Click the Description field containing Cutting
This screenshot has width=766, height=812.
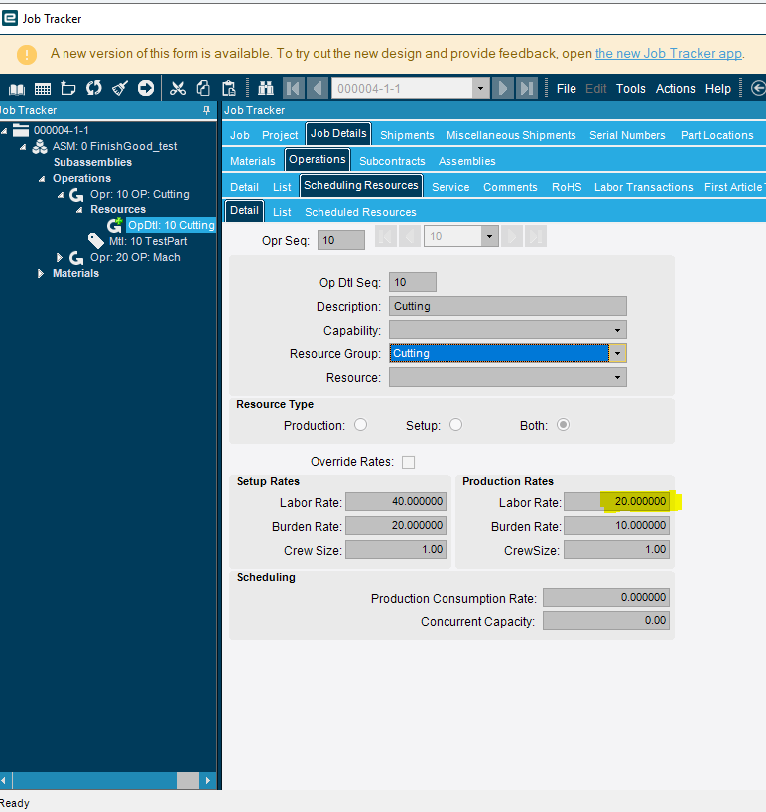pyautogui.click(x=508, y=306)
